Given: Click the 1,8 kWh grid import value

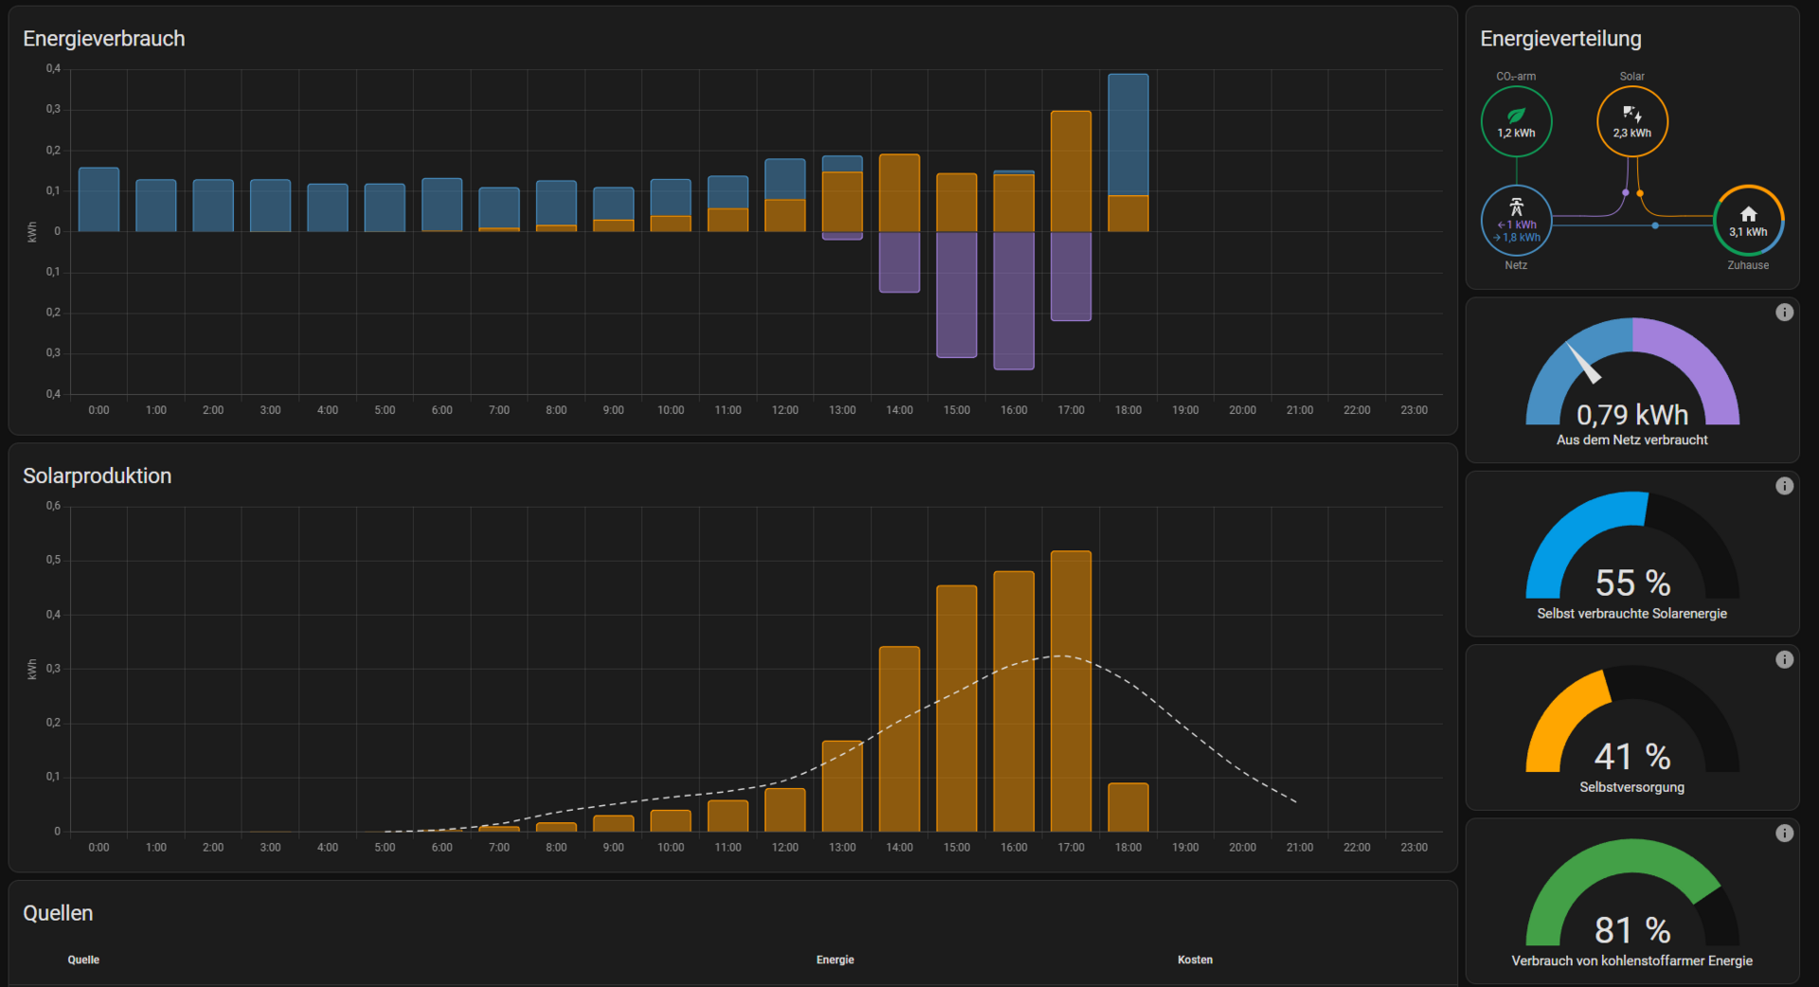Looking at the screenshot, I should click(x=1517, y=238).
